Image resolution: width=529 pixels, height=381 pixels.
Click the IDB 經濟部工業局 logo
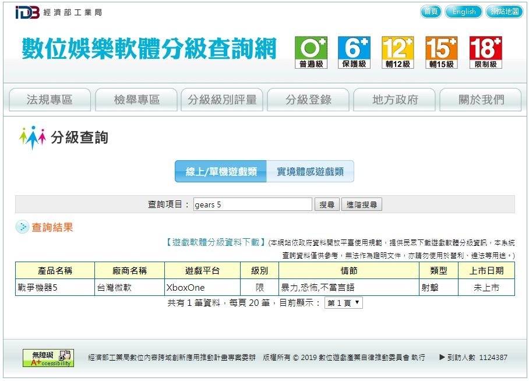[58, 12]
